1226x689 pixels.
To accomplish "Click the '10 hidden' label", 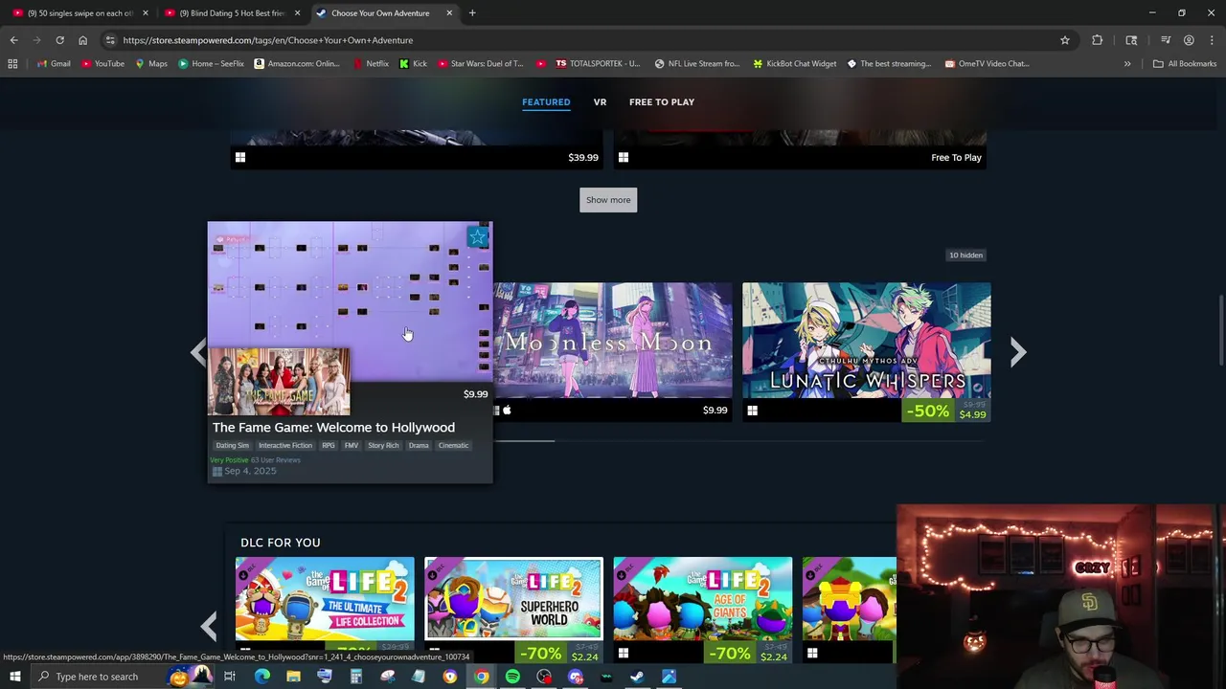I will click(965, 256).
